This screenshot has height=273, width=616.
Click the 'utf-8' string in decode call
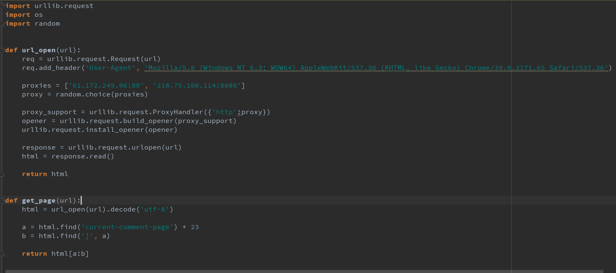point(157,209)
